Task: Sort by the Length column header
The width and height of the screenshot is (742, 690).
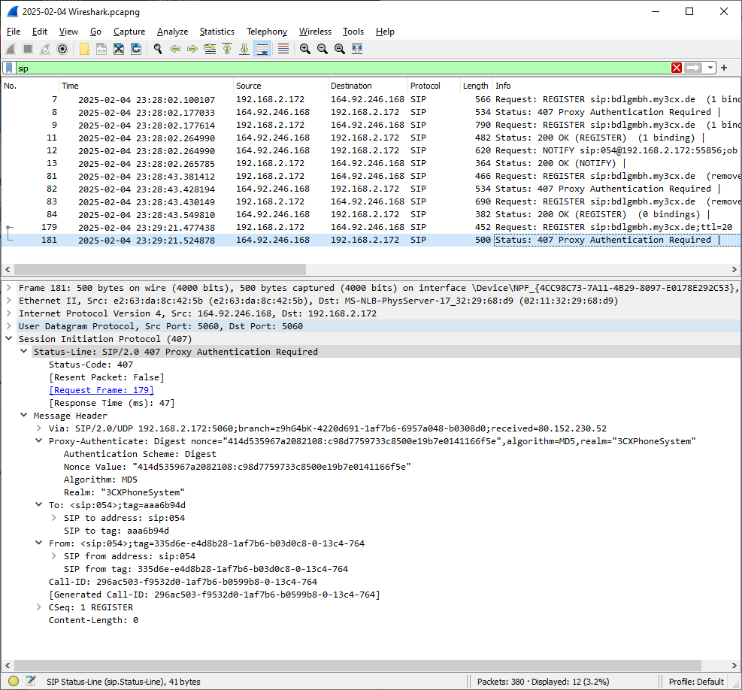Action: [477, 86]
